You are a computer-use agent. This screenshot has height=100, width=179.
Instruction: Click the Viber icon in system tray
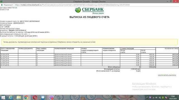coord(150,97)
